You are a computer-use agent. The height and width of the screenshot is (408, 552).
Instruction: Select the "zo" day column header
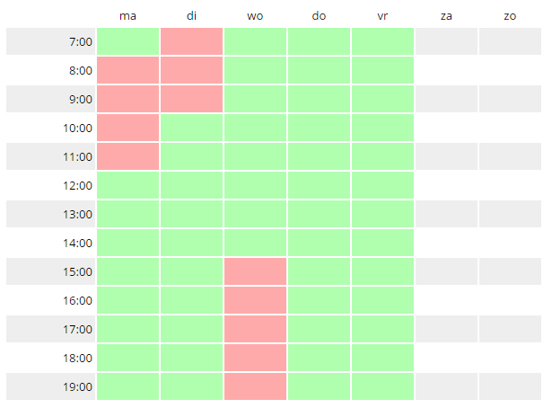click(510, 16)
